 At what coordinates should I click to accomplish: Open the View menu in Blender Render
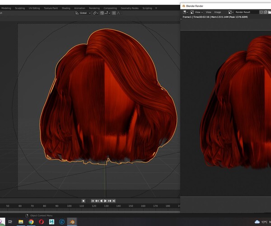(208, 12)
